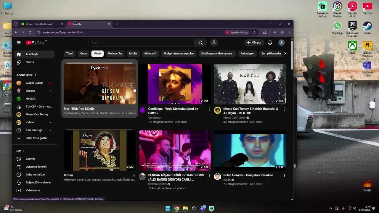Open Enis Kirazoglu subscription channel

pos(34,130)
